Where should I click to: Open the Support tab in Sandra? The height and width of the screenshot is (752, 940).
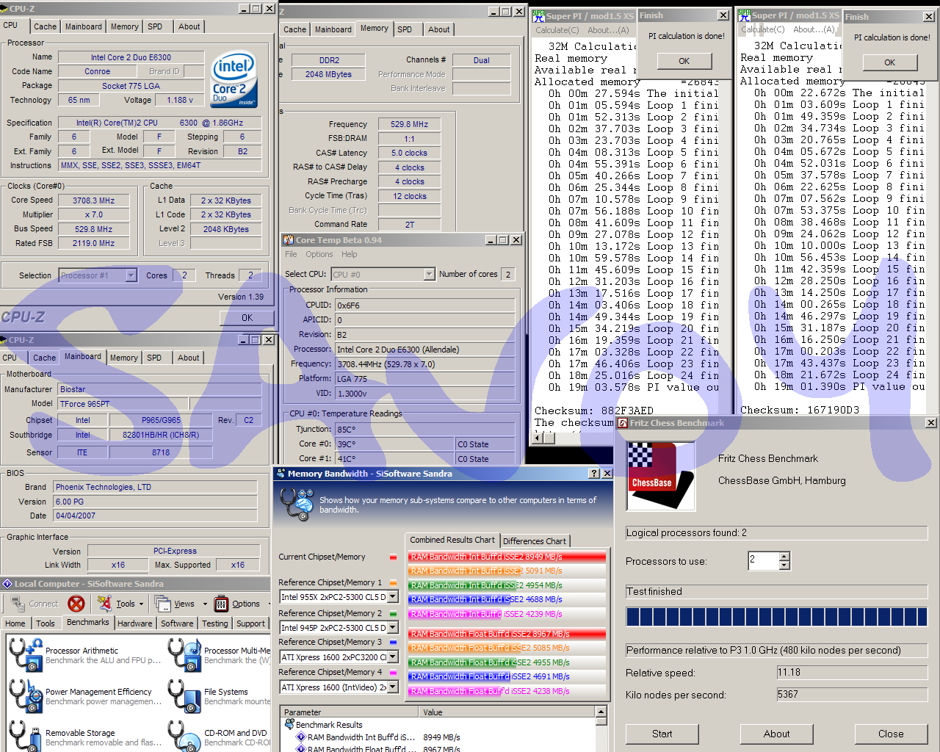coord(250,623)
